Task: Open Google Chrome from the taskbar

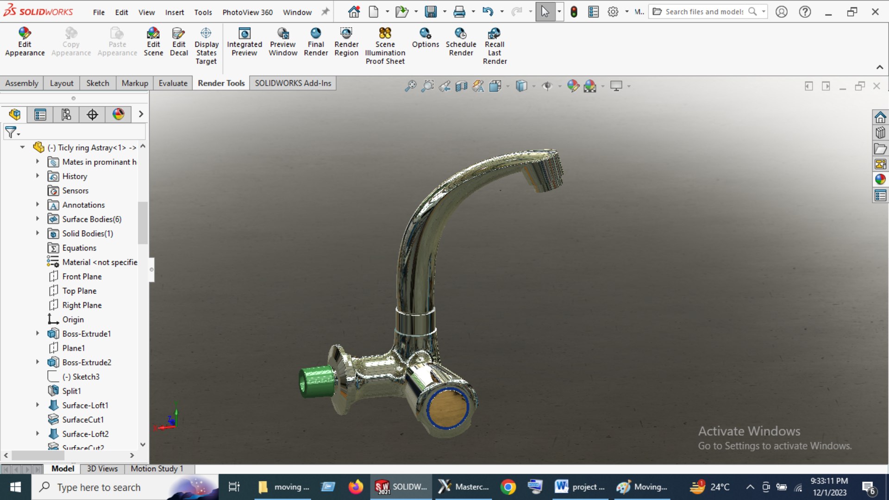Action: tap(508, 487)
